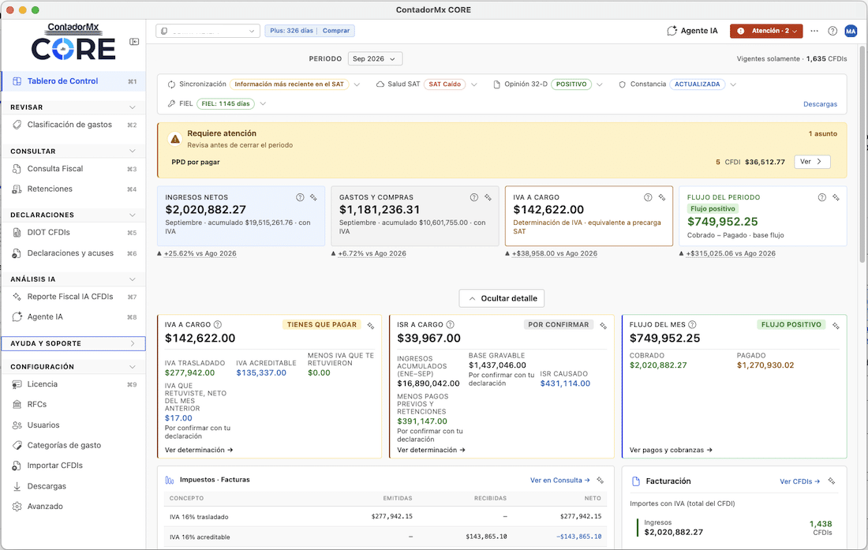This screenshot has height=550, width=868.
Task: Open Retenciones in sidebar
Action: 73,189
